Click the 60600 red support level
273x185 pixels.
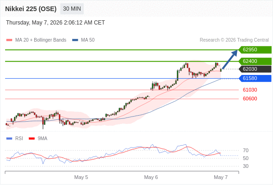click(x=250, y=99)
